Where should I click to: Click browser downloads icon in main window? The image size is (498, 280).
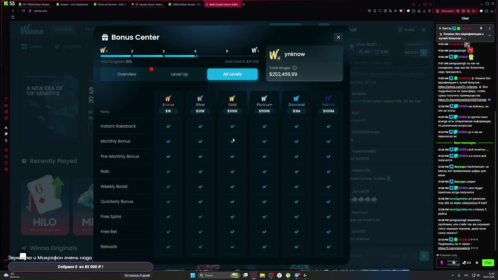click(x=424, y=11)
